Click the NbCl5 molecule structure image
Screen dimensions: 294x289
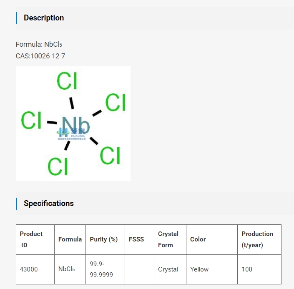click(73, 123)
